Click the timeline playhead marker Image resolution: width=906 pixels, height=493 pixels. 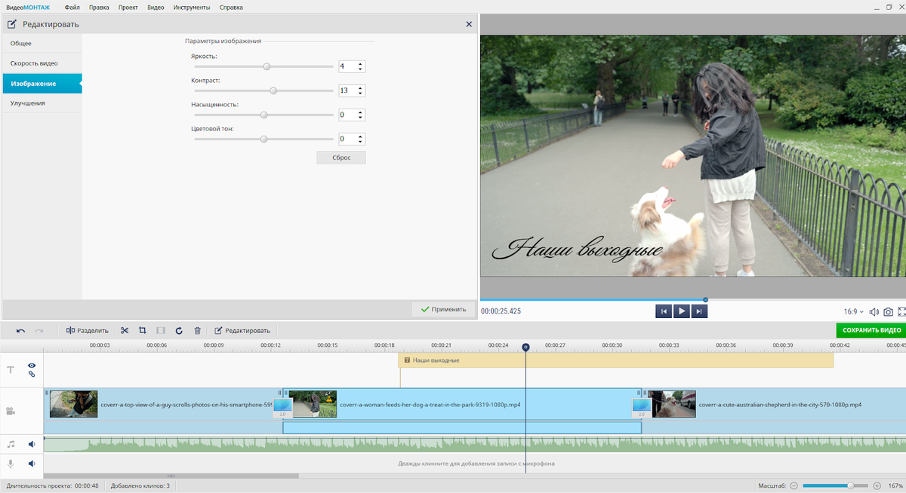pos(525,348)
